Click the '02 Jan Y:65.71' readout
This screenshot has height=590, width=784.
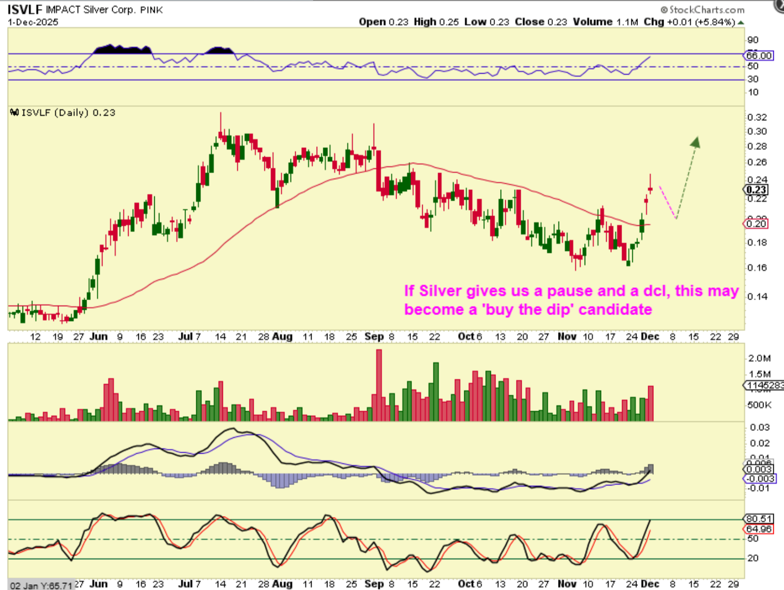(42, 585)
